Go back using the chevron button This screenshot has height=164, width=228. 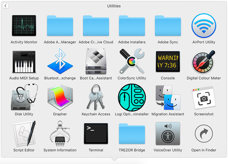[6, 6]
